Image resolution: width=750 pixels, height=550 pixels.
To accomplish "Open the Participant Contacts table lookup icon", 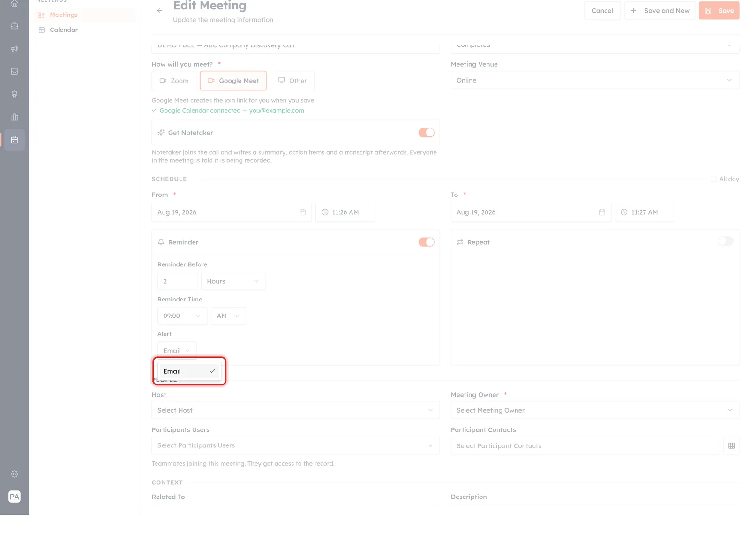I will click(x=731, y=446).
